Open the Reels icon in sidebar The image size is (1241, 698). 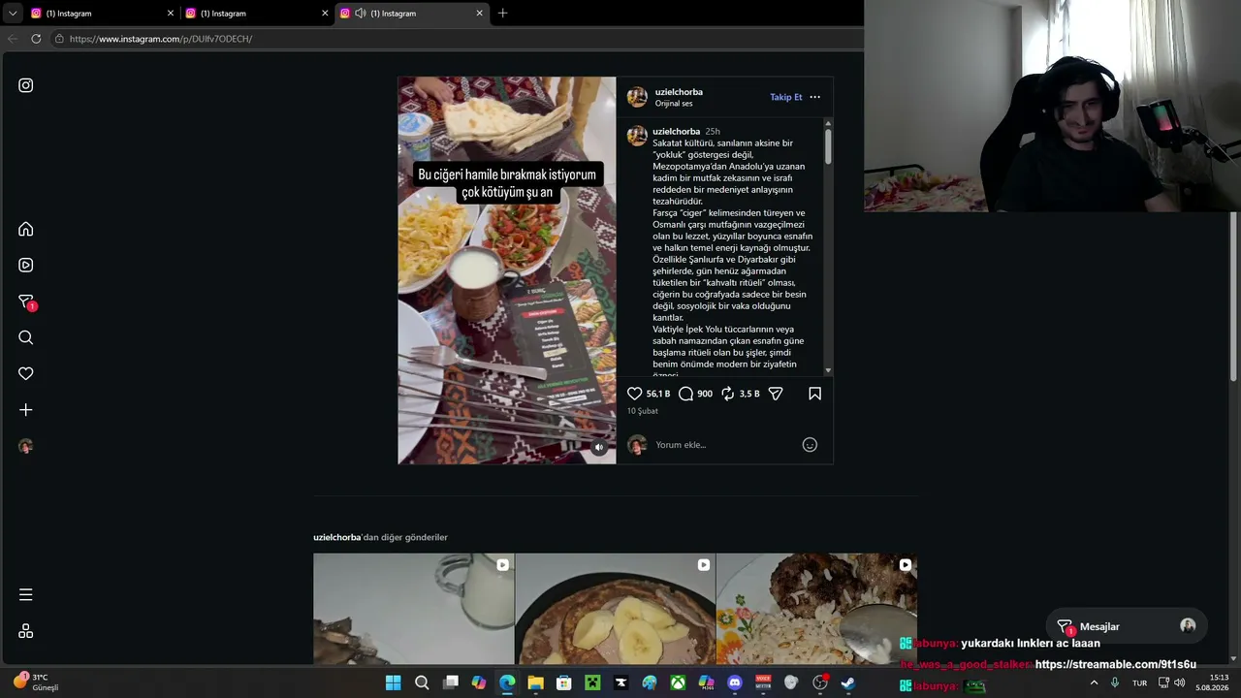[26, 265]
